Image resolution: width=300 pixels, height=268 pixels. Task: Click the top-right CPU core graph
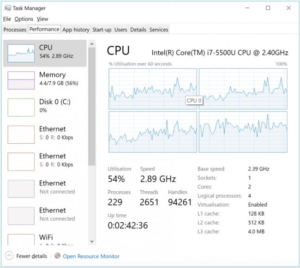coord(243,89)
